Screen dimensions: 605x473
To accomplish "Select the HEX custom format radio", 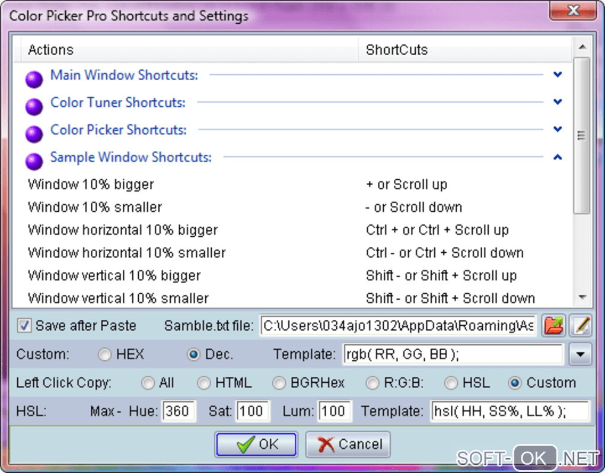I will point(104,354).
